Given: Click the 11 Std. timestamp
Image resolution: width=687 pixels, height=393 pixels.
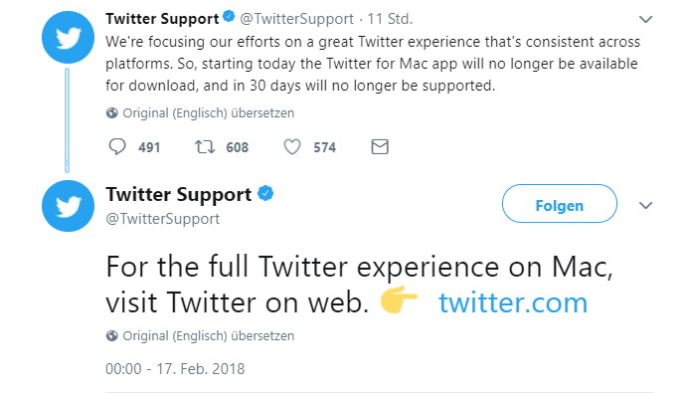Looking at the screenshot, I should pos(390,19).
